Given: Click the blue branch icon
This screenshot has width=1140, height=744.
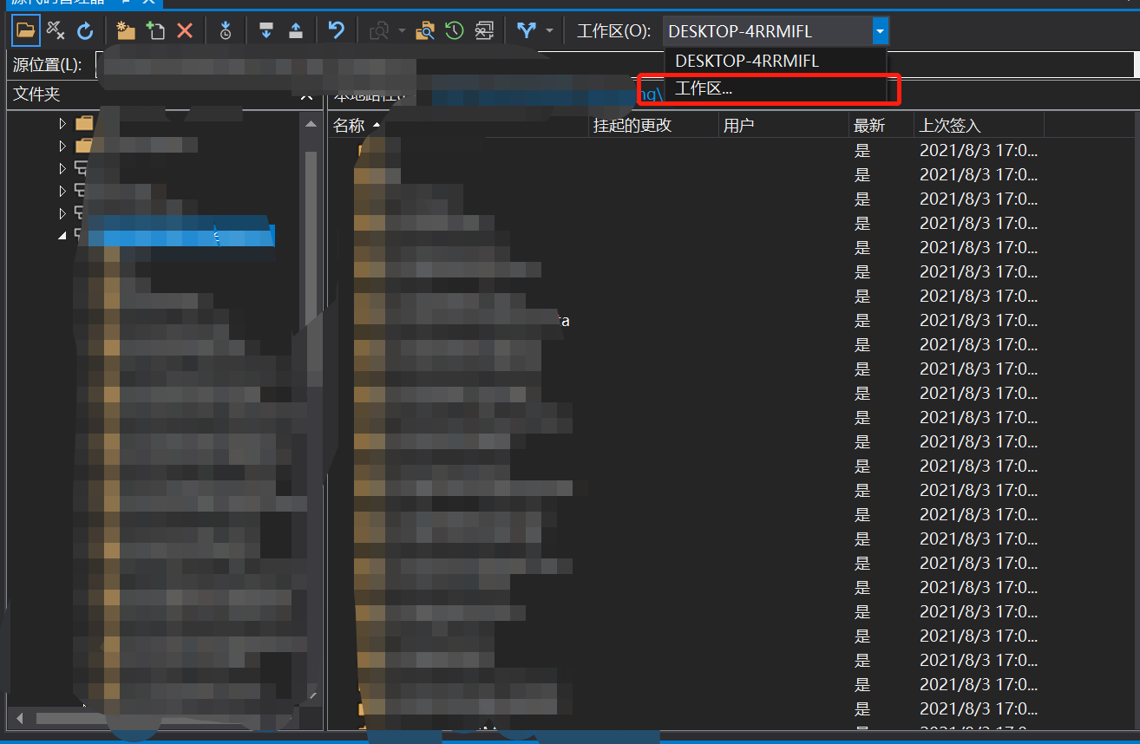Looking at the screenshot, I should tap(526, 31).
